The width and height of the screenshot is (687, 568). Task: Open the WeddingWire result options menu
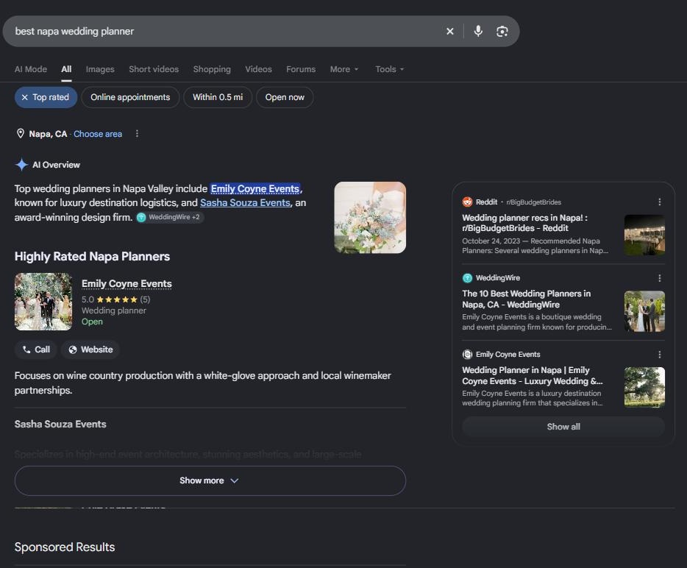659,278
